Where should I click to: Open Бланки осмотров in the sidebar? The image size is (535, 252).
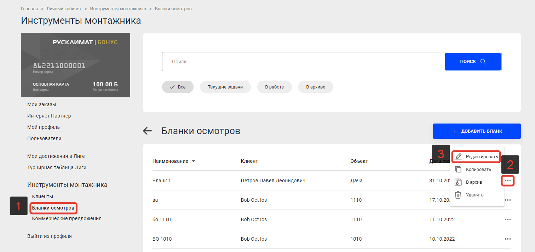[x=53, y=208]
